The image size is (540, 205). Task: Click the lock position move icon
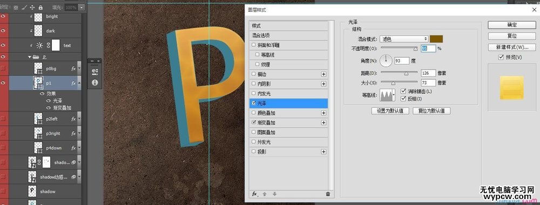click(32, 7)
